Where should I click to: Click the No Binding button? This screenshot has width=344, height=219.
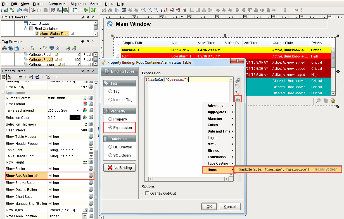pos(120,168)
